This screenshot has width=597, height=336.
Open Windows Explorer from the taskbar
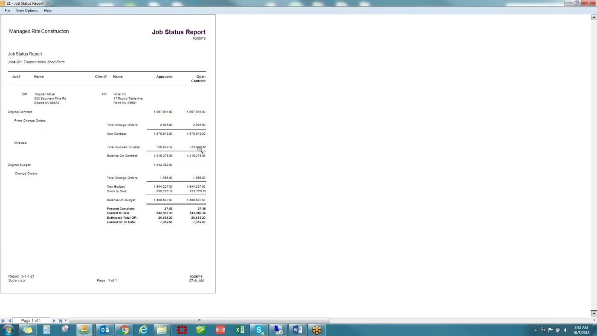162,330
